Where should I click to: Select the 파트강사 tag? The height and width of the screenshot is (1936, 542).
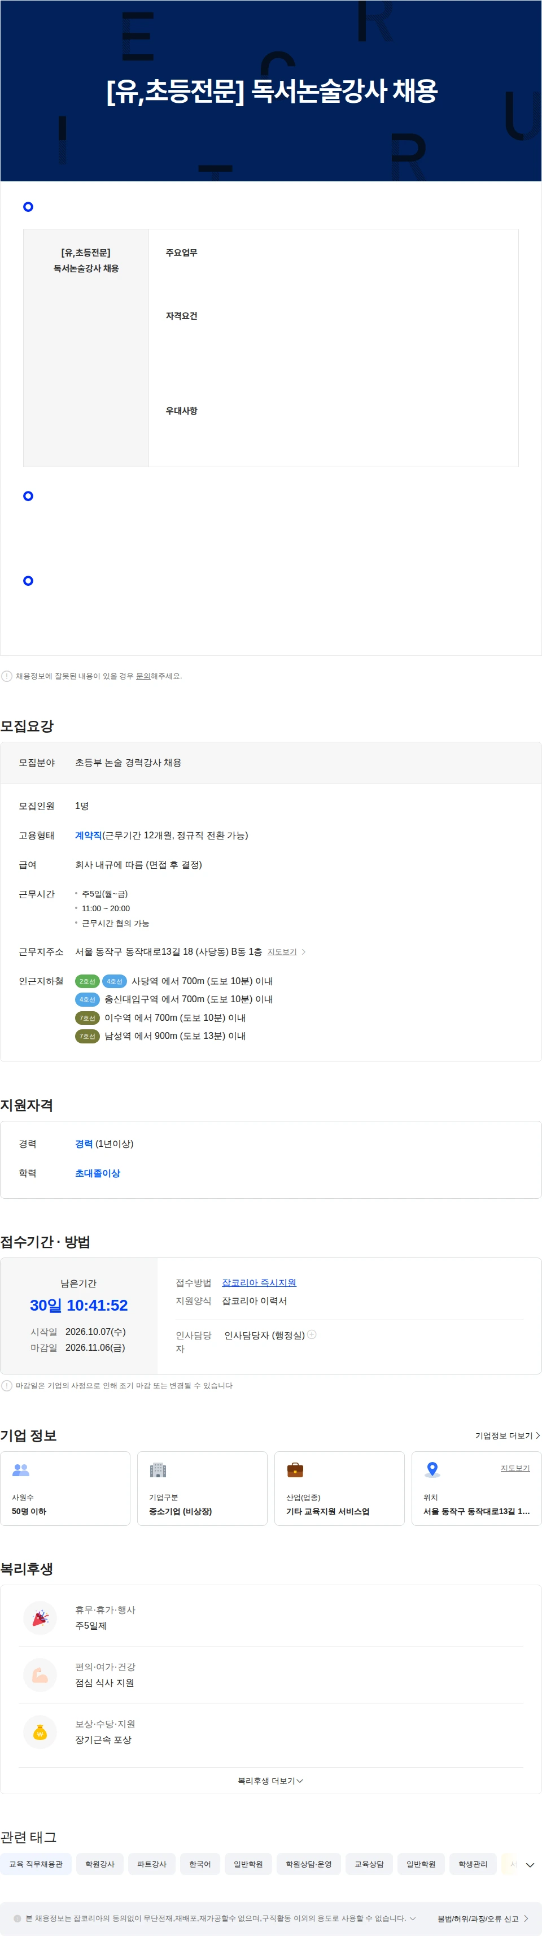coord(152,1864)
